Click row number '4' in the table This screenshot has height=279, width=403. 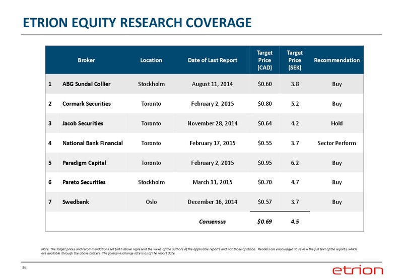pos(50,143)
